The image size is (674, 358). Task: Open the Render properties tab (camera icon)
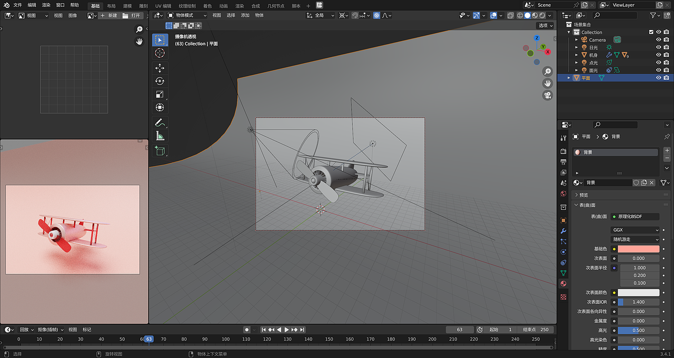(x=563, y=151)
